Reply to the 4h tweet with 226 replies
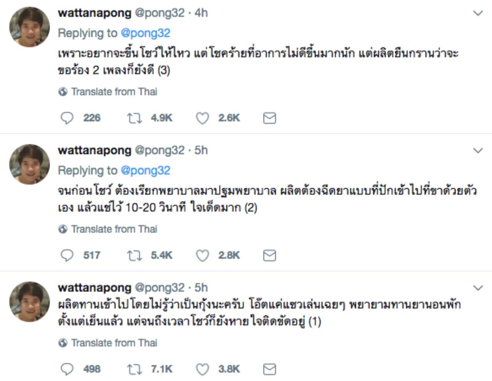This screenshot has height=381, width=492. [x=67, y=118]
